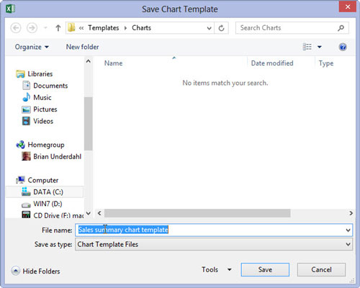Viewport: 360px width, 288px height.
Task: Open the Tools menu
Action: tap(216, 269)
